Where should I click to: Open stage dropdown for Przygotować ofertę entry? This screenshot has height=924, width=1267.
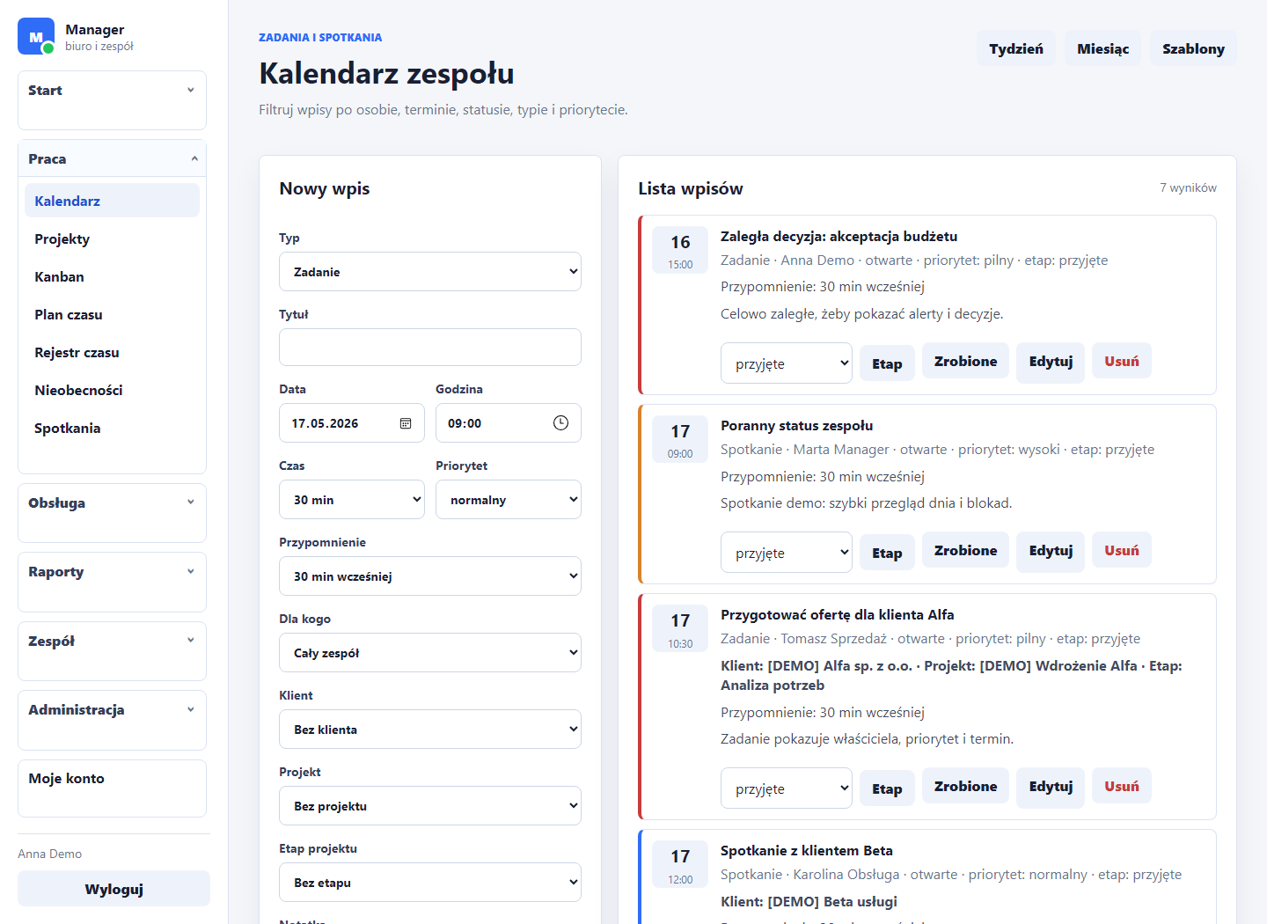pos(787,788)
